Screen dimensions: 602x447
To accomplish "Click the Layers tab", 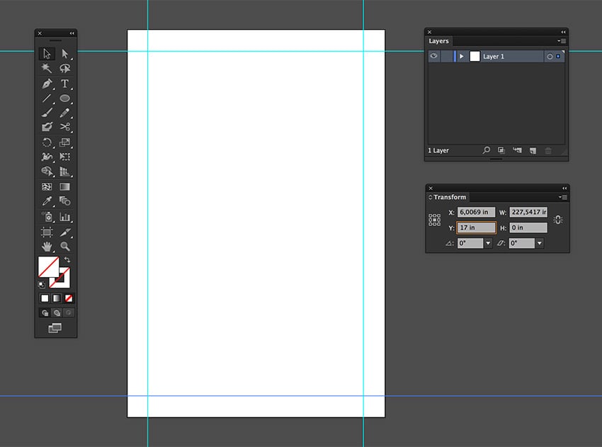I will point(438,41).
